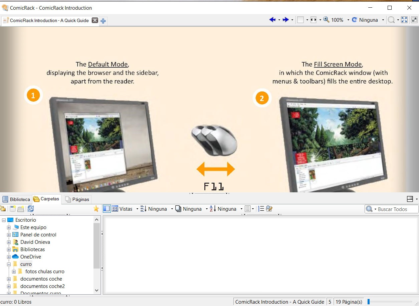The image size is (419, 306).
Task: Toggle full screen mode icon
Action: pos(404,20)
